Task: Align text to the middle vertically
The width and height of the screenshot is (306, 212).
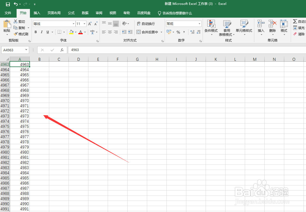Action: tap(110, 24)
